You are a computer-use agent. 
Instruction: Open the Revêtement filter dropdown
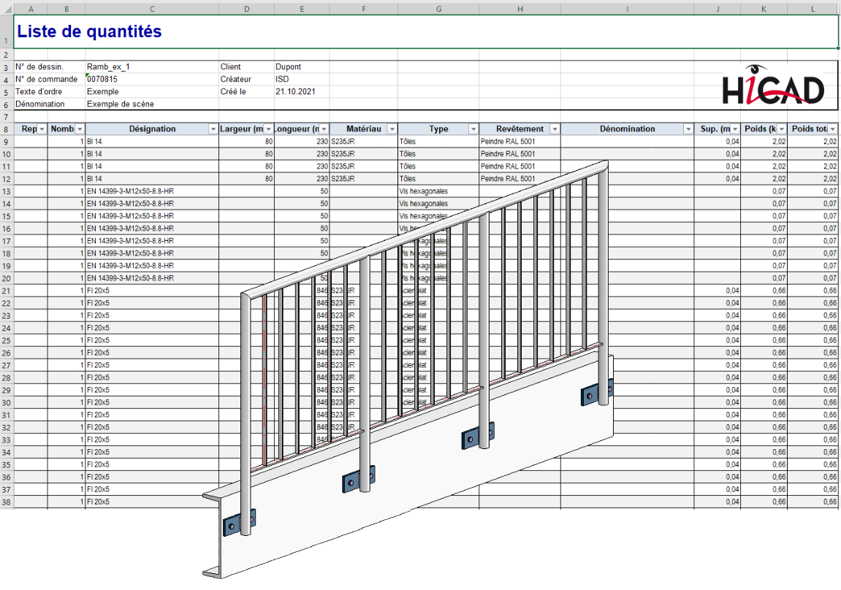[x=554, y=129]
